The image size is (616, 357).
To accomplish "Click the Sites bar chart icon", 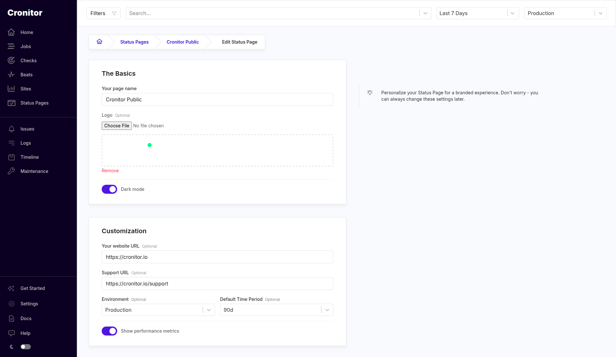I will tap(11, 89).
